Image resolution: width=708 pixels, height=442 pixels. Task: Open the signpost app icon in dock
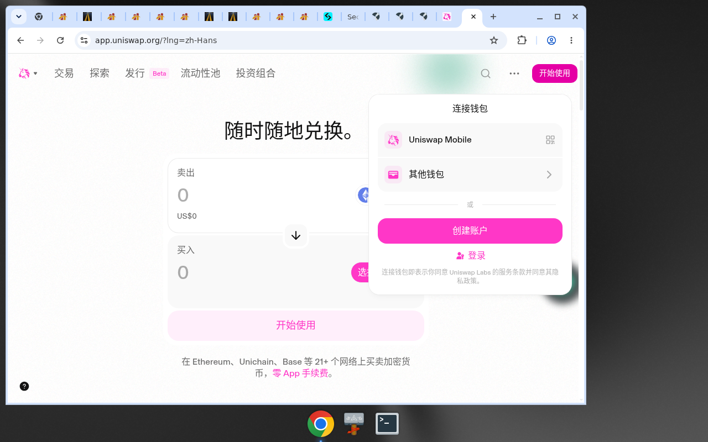pos(354,424)
